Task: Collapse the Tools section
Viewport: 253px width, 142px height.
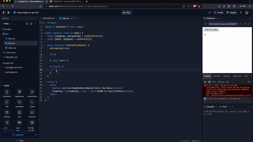Action: [2, 86]
